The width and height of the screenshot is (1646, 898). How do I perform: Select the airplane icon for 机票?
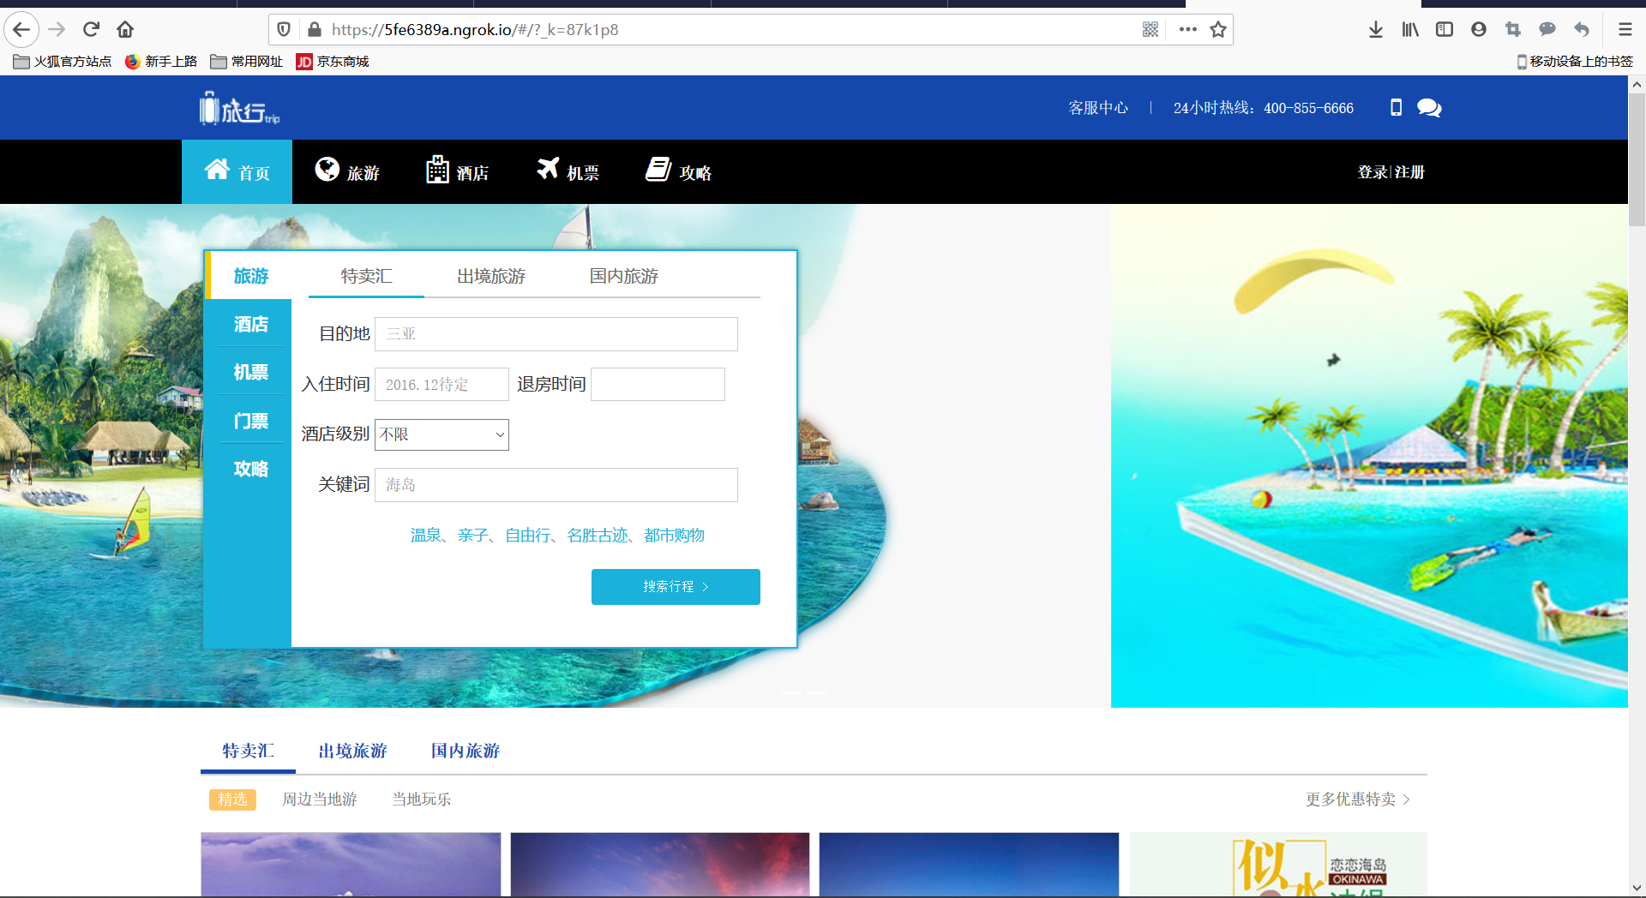click(548, 167)
